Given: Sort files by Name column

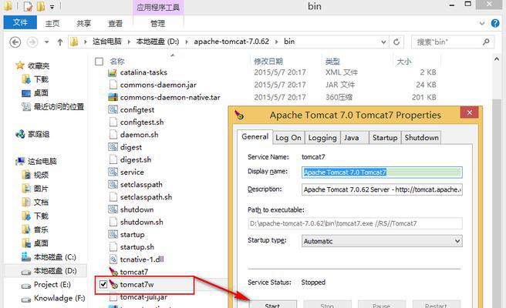Looking at the screenshot, I should (117, 61).
